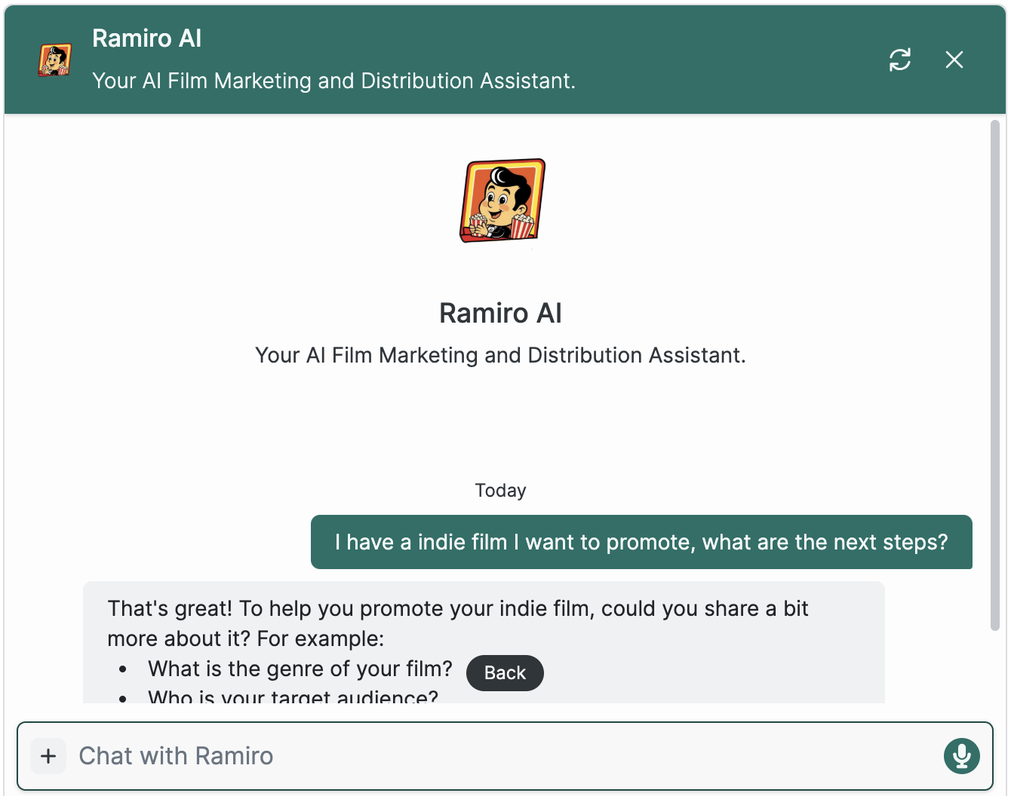Select the user message about promoting an indie film
The image size is (1011, 796).
coord(641,542)
